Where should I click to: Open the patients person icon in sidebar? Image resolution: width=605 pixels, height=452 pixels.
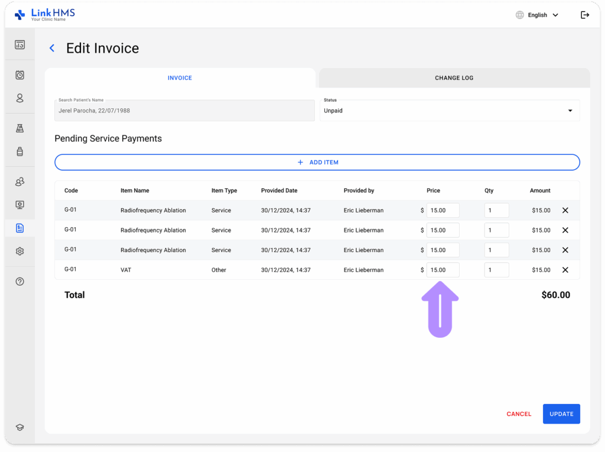[19, 98]
